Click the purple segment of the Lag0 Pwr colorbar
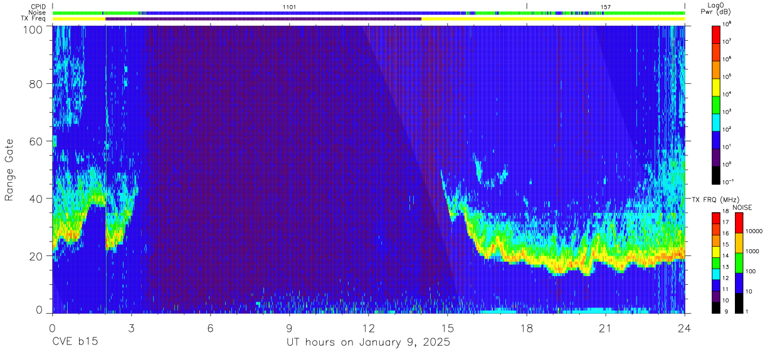Image resolution: width=770 pixels, height=355 pixels. (716, 157)
